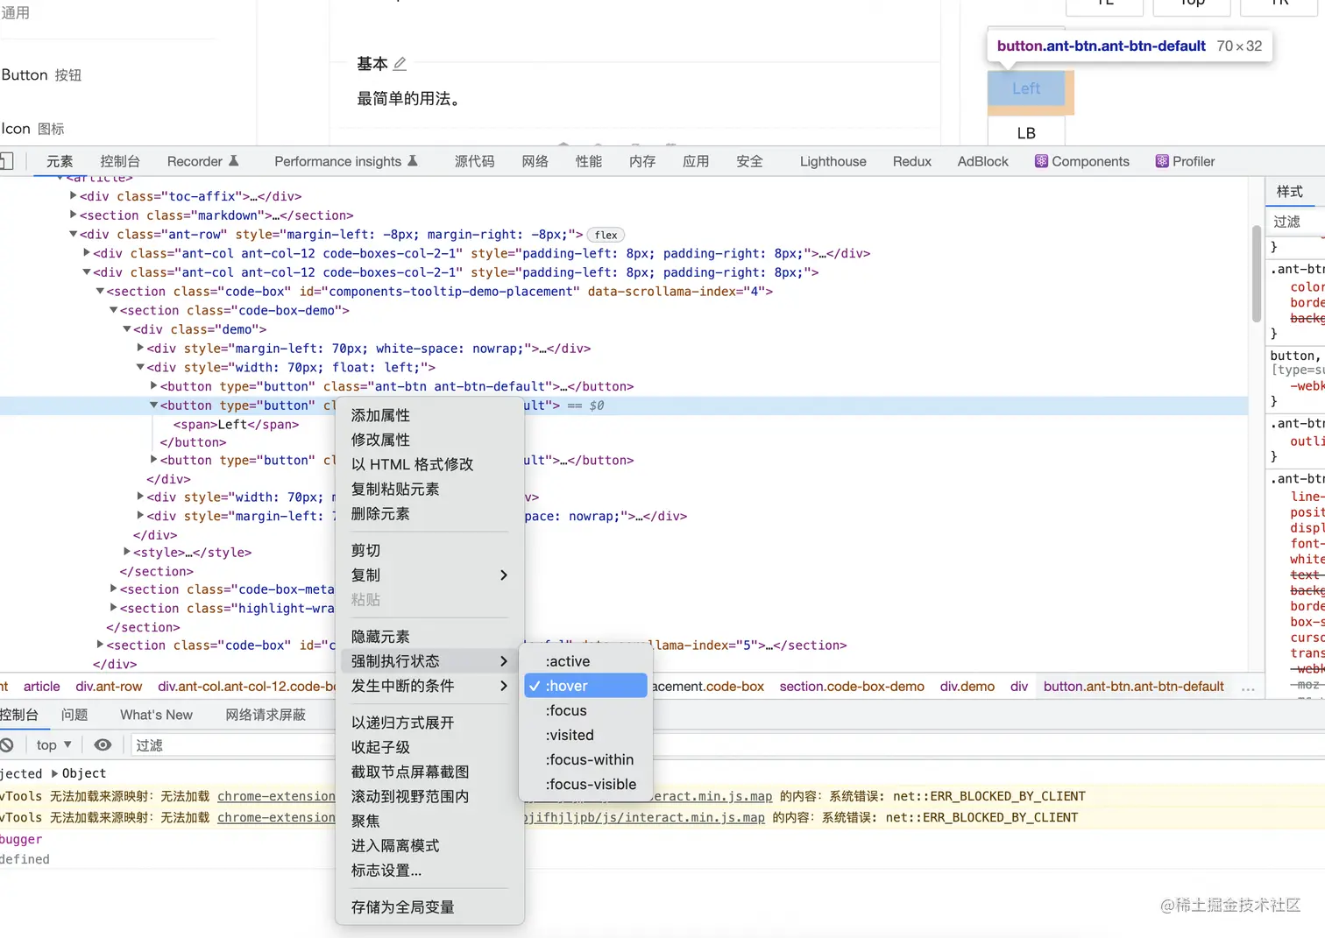The height and width of the screenshot is (938, 1325).
Task: Open the Recorder tab
Action: (x=195, y=161)
